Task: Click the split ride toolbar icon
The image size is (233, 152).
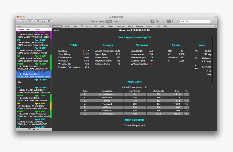Action: click(x=43, y=21)
